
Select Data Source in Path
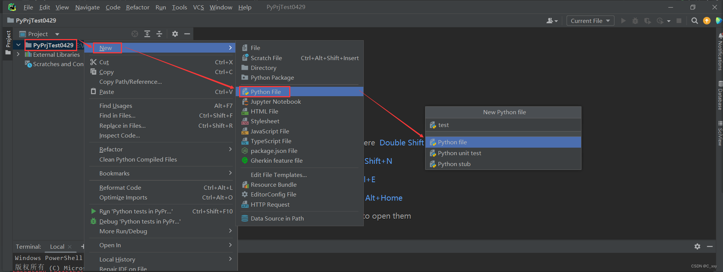(300, 219)
